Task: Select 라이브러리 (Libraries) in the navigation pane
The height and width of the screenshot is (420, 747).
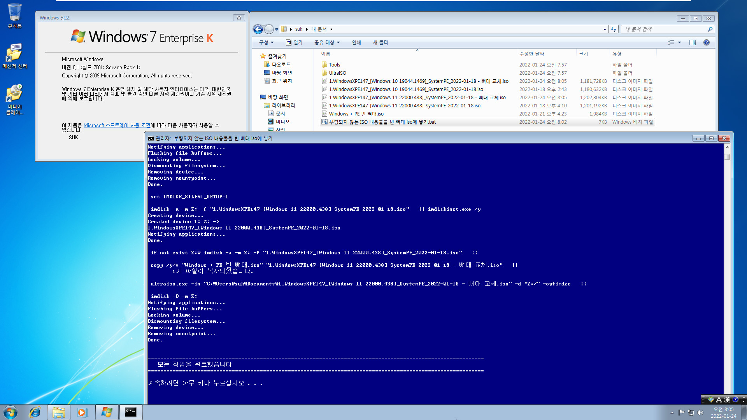Action: pos(279,105)
